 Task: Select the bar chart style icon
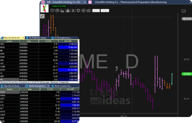[62, 11]
